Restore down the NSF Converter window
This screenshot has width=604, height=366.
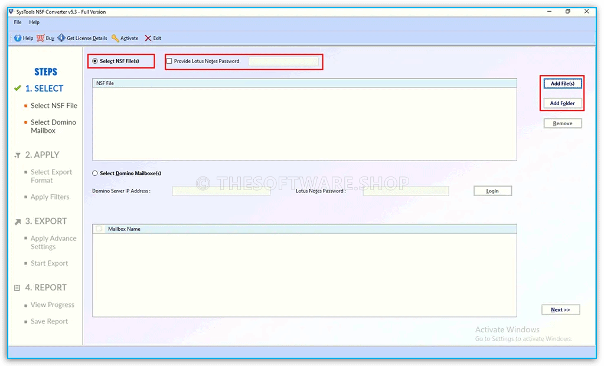[568, 12]
